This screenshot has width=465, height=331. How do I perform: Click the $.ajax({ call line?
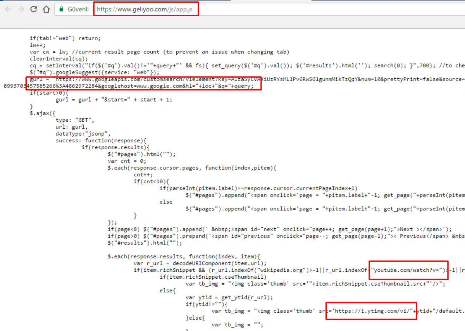(x=43, y=113)
